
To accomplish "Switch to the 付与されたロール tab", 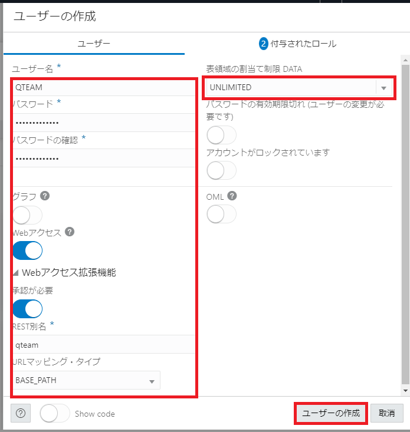I will (303, 44).
